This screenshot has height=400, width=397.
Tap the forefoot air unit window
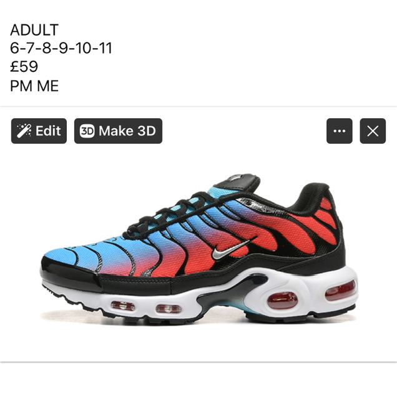[123, 306]
